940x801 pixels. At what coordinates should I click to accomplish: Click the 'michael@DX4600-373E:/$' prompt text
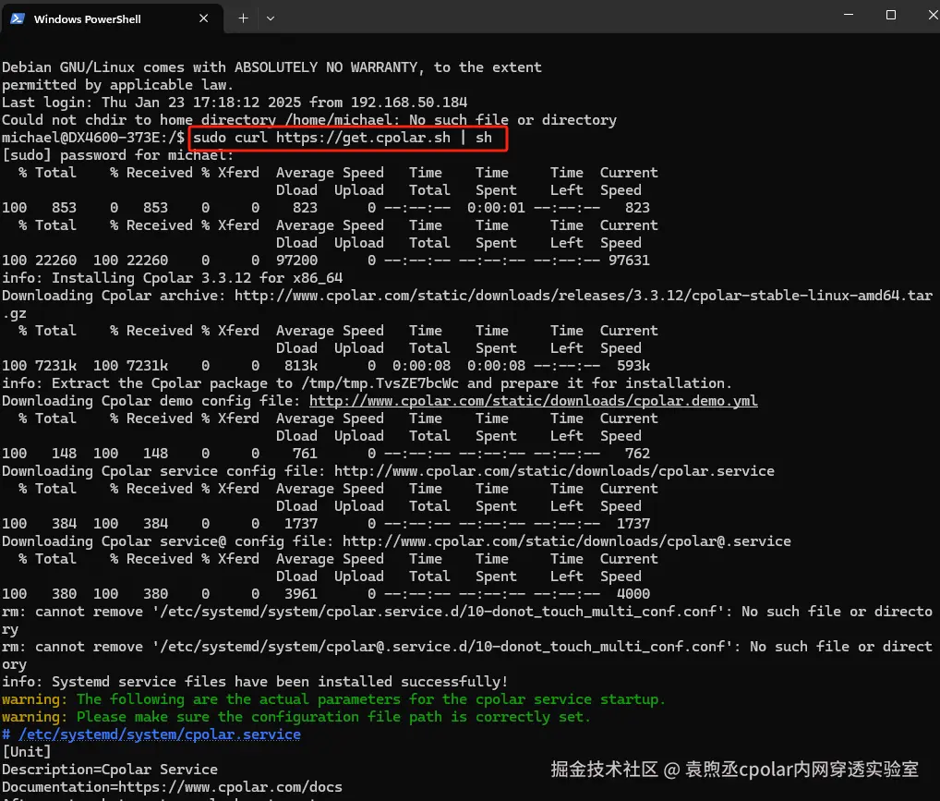[93, 138]
